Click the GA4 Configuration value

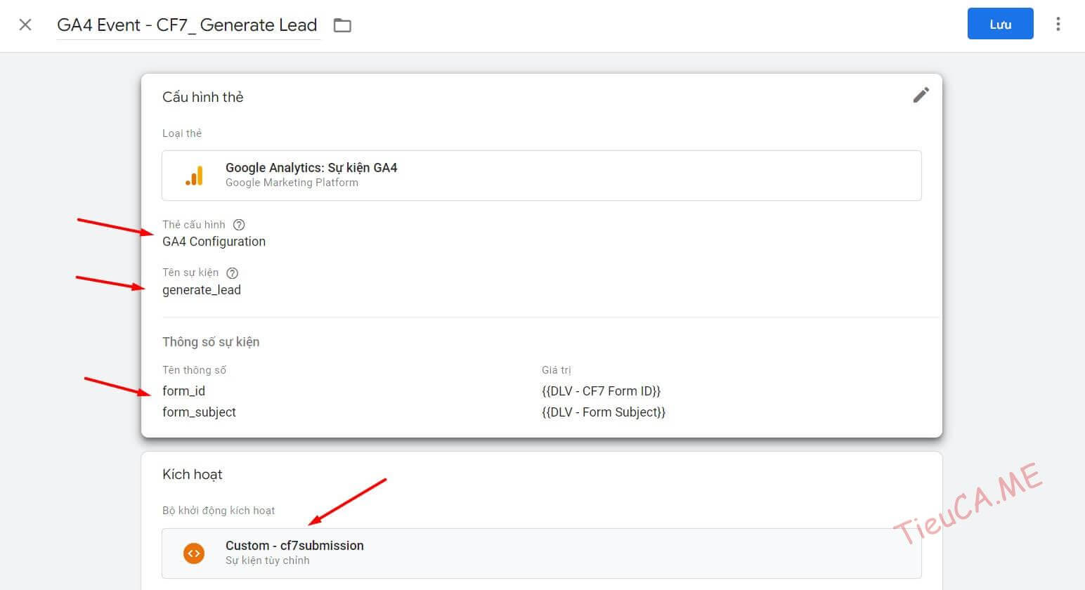pos(214,242)
